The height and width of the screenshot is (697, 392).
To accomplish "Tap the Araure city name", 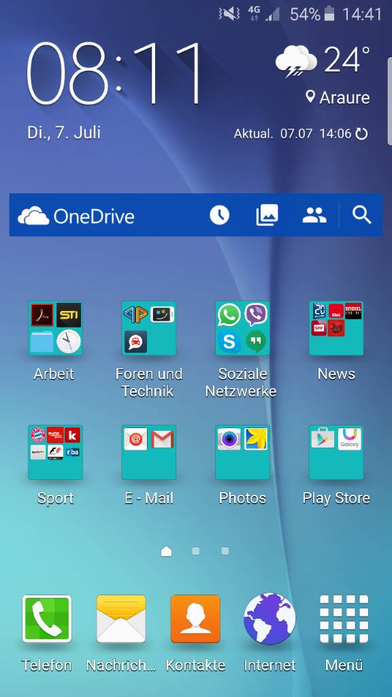I will tap(344, 97).
